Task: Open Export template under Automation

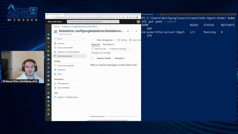Action: coord(63,88)
